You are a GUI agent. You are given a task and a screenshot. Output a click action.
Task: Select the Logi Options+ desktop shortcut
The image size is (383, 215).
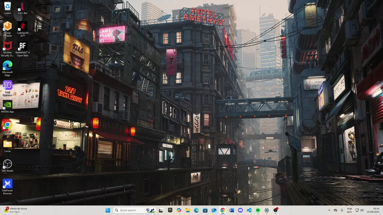pos(7,88)
